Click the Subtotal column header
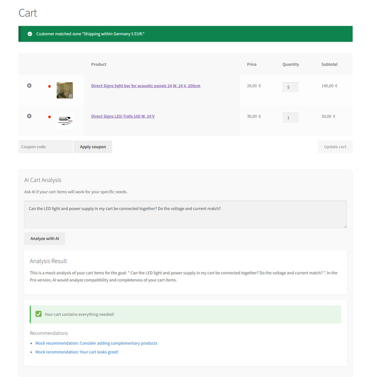This screenshot has height=377, width=367. pyautogui.click(x=329, y=64)
